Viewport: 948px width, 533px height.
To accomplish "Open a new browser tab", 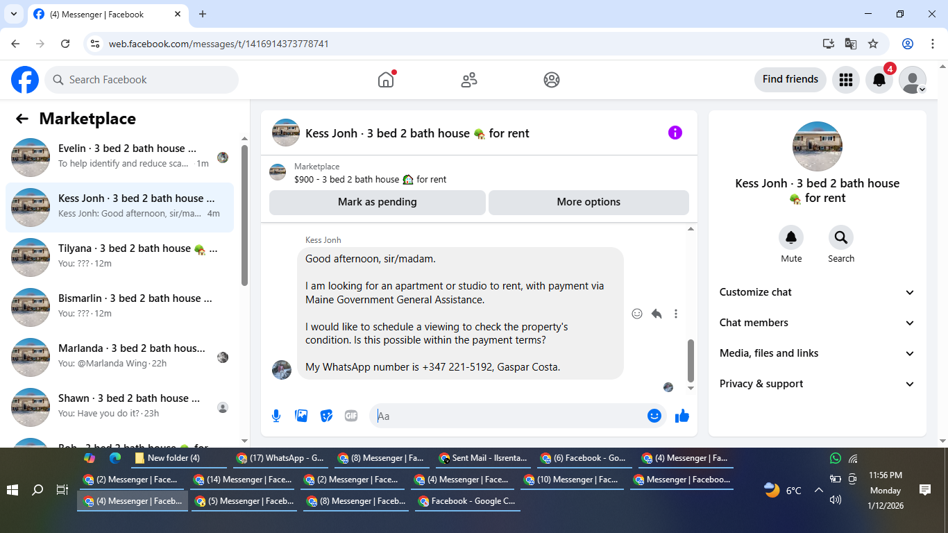I will click(x=203, y=14).
